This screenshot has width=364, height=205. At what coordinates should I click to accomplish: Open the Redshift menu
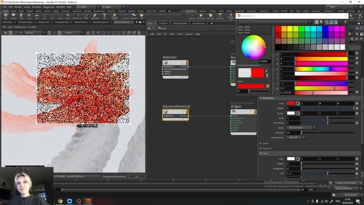(60, 7)
